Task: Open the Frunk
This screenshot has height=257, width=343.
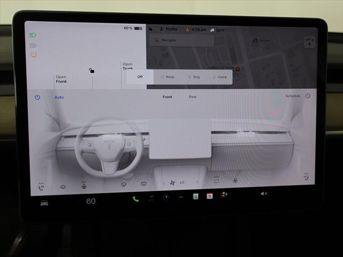Action: pyautogui.click(x=61, y=79)
